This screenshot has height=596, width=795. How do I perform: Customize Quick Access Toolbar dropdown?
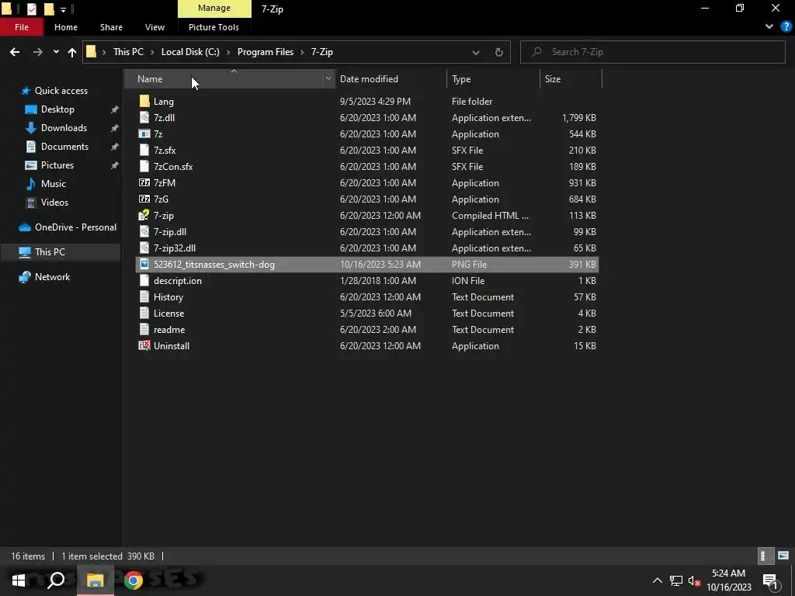coord(63,9)
